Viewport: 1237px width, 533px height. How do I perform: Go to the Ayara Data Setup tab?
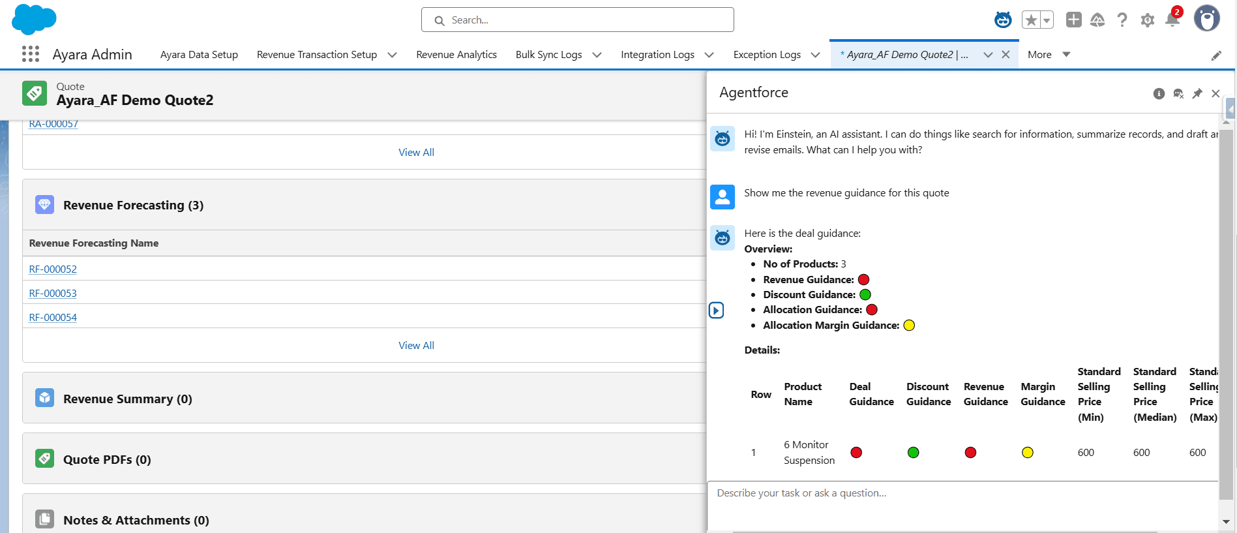199,55
